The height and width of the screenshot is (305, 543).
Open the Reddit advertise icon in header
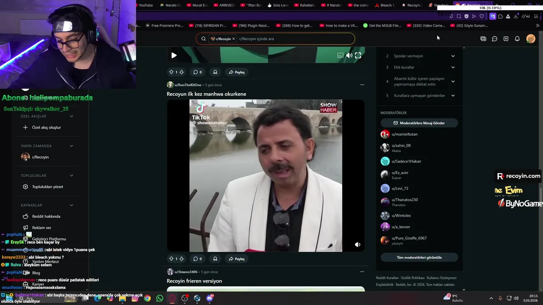tap(483, 39)
